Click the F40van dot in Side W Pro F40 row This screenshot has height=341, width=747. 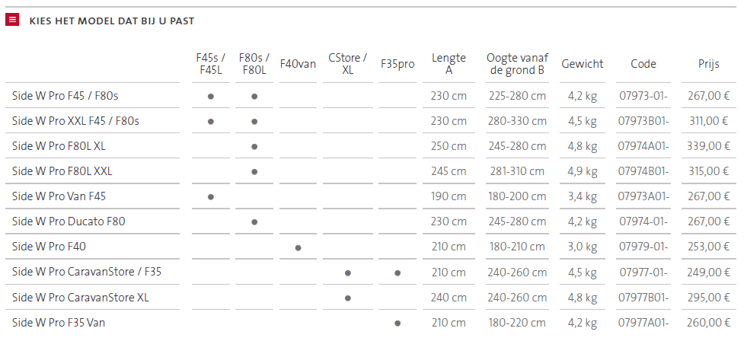pyautogui.click(x=298, y=247)
